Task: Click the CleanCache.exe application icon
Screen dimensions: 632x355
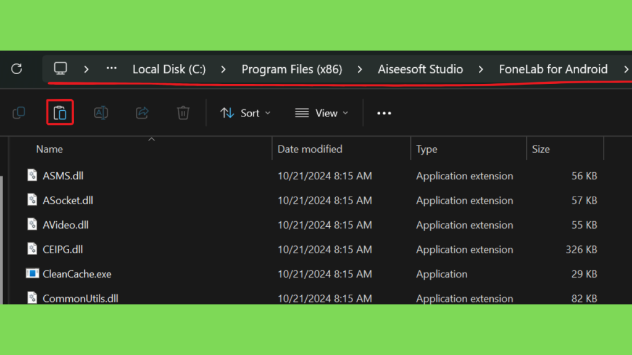Action: click(32, 273)
